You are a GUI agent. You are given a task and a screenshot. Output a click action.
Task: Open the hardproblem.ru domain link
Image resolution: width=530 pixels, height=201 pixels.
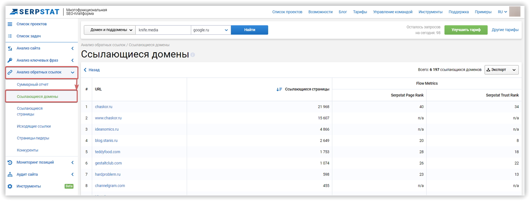(108, 175)
